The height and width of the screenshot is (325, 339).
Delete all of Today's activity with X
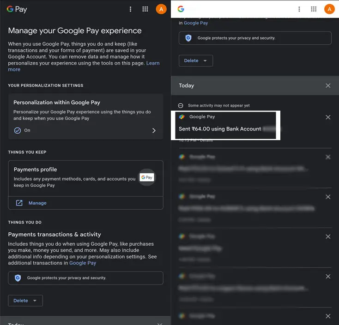[x=328, y=86]
